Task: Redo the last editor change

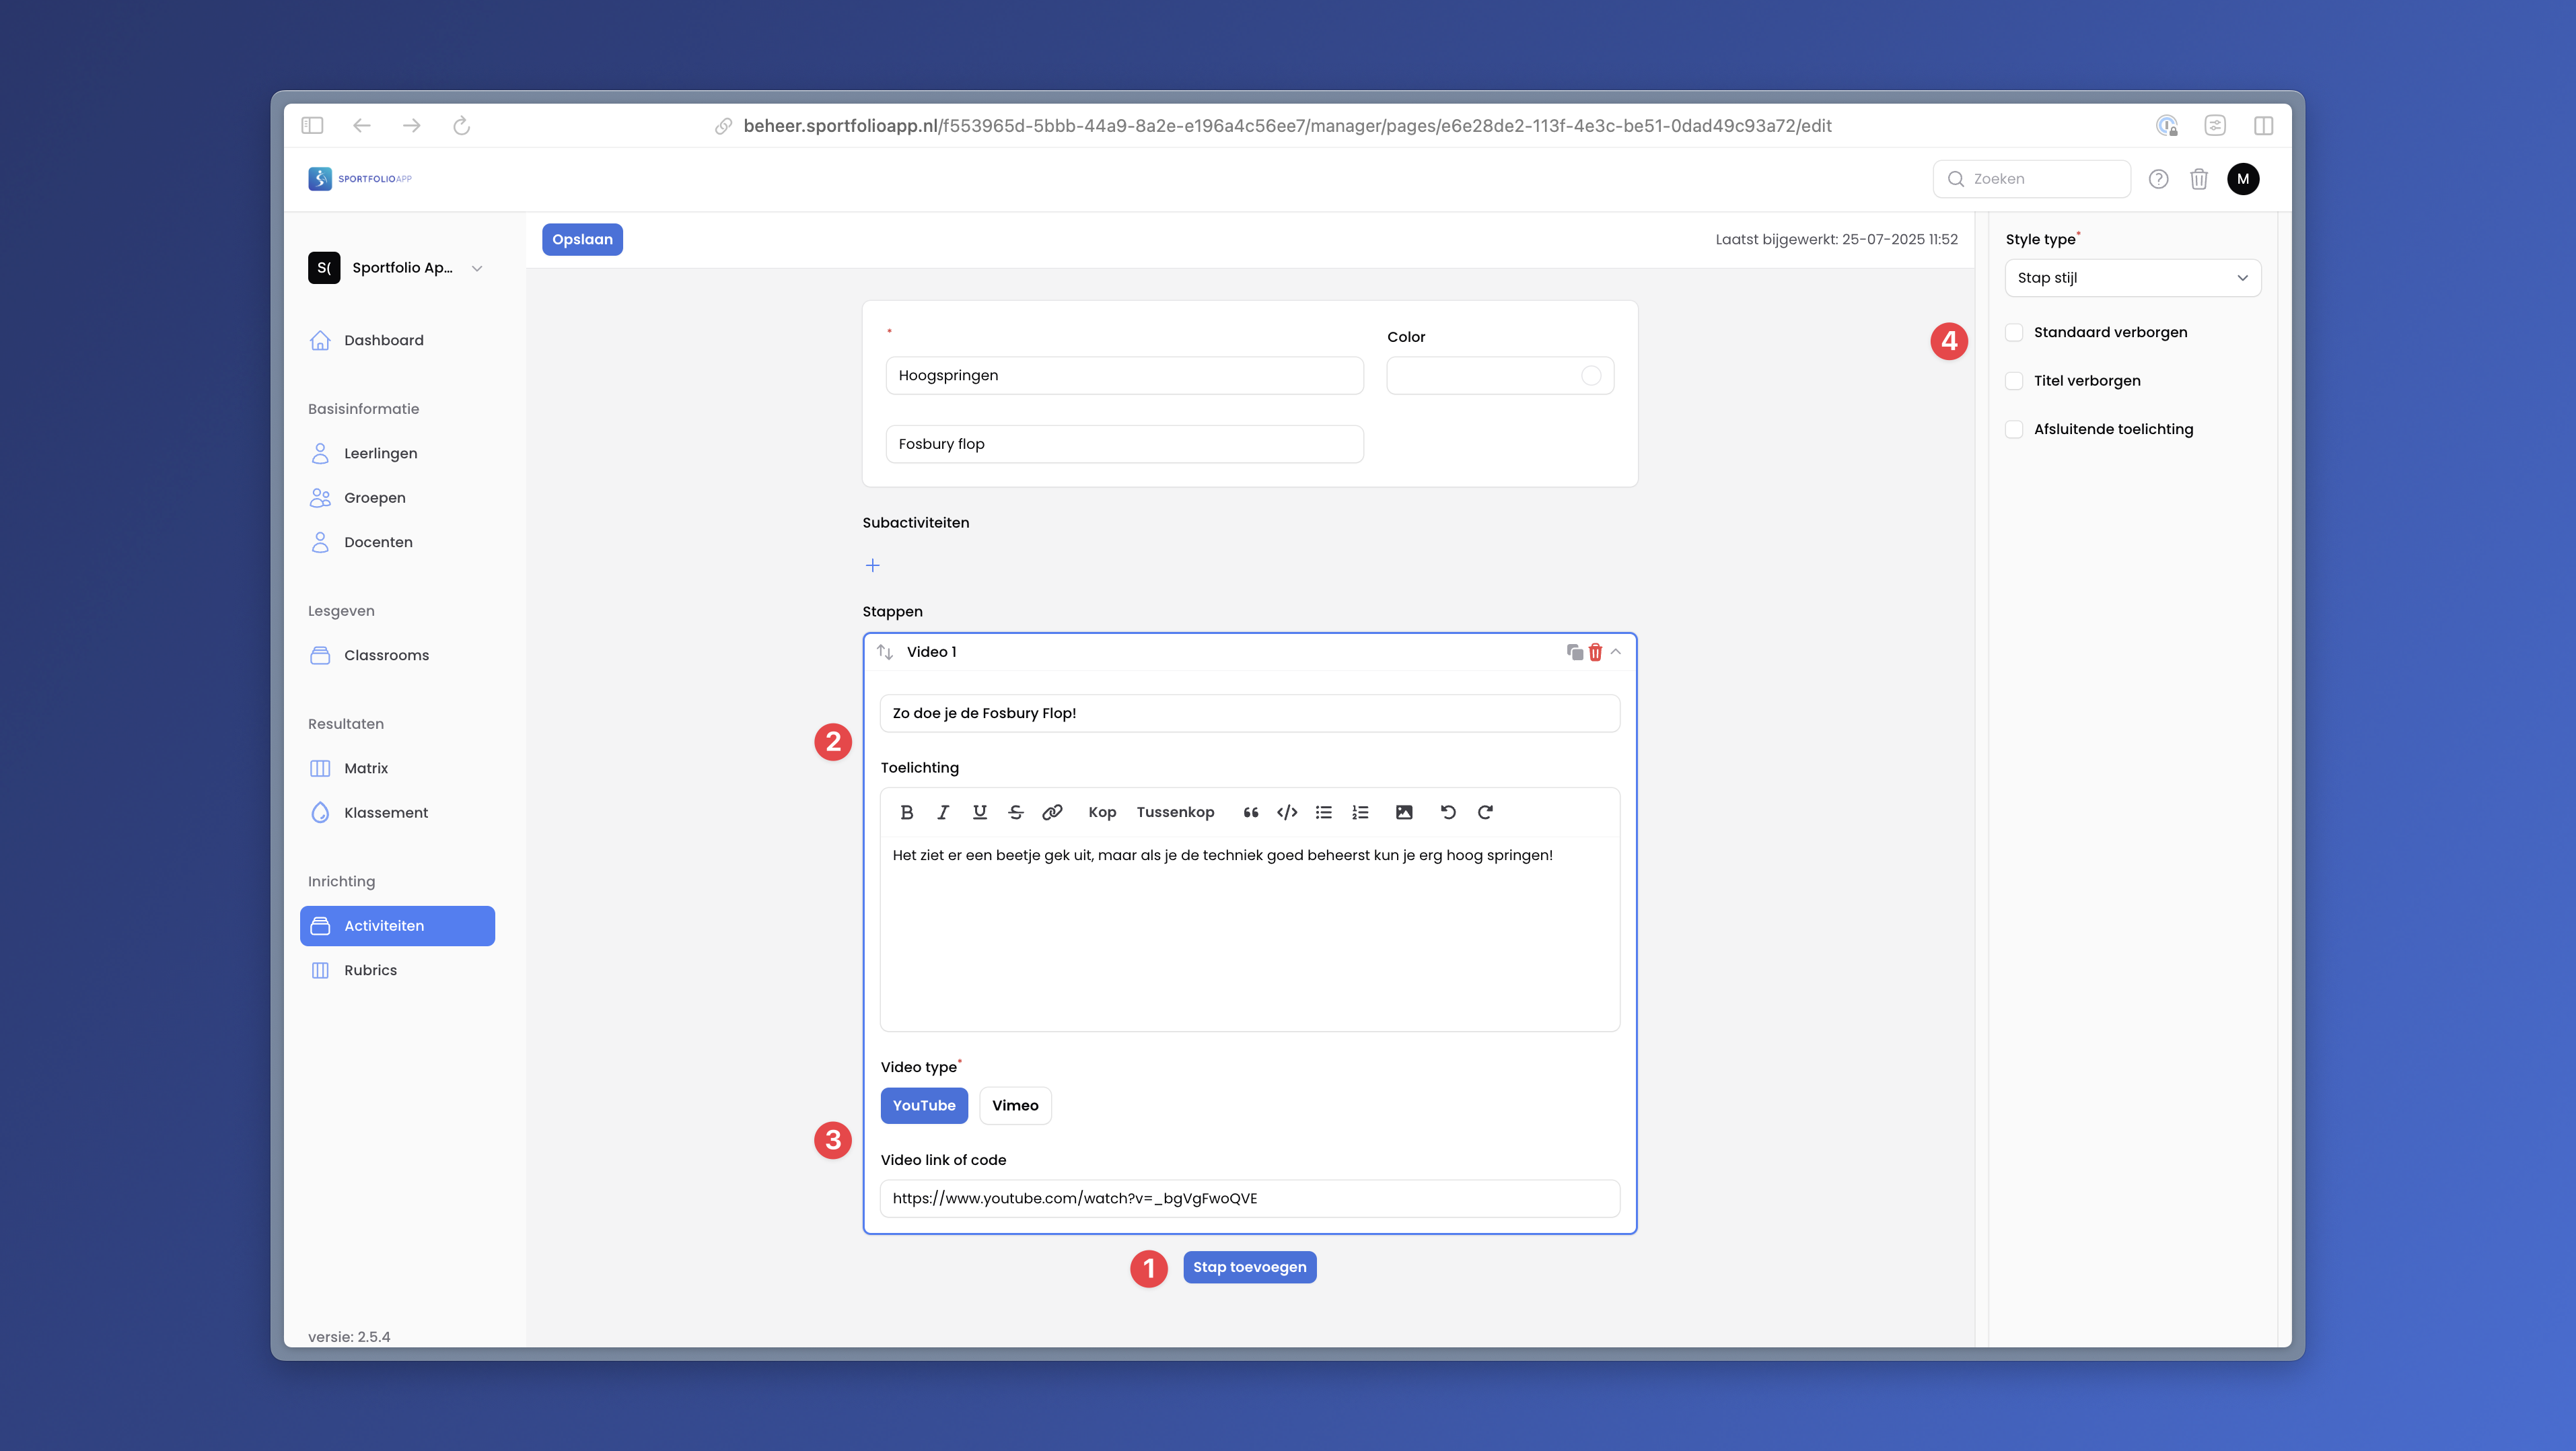Action: [x=1485, y=812]
